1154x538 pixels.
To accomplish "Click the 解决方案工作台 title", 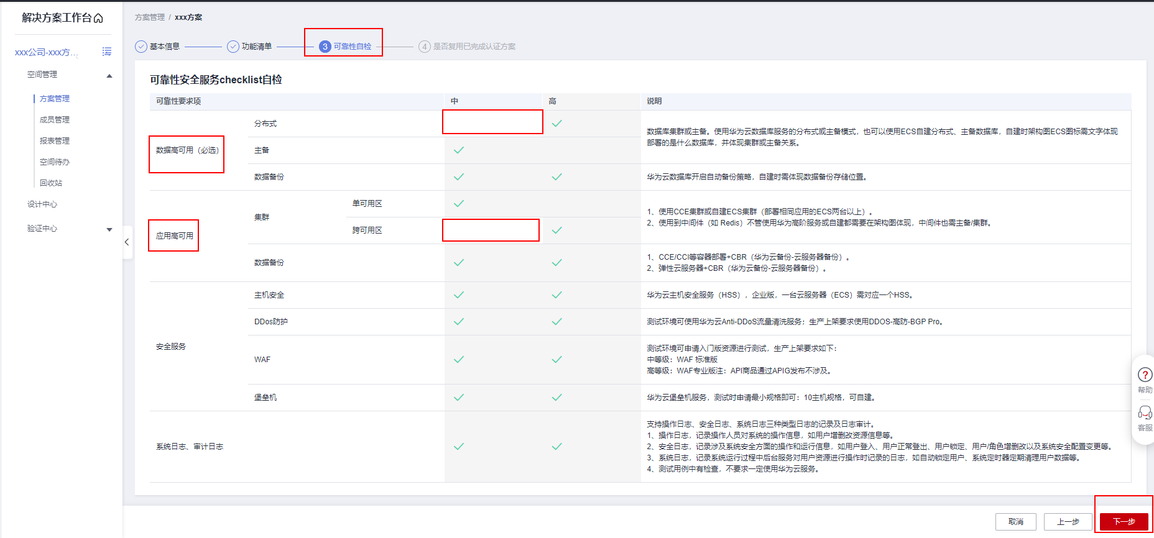I will (57, 18).
